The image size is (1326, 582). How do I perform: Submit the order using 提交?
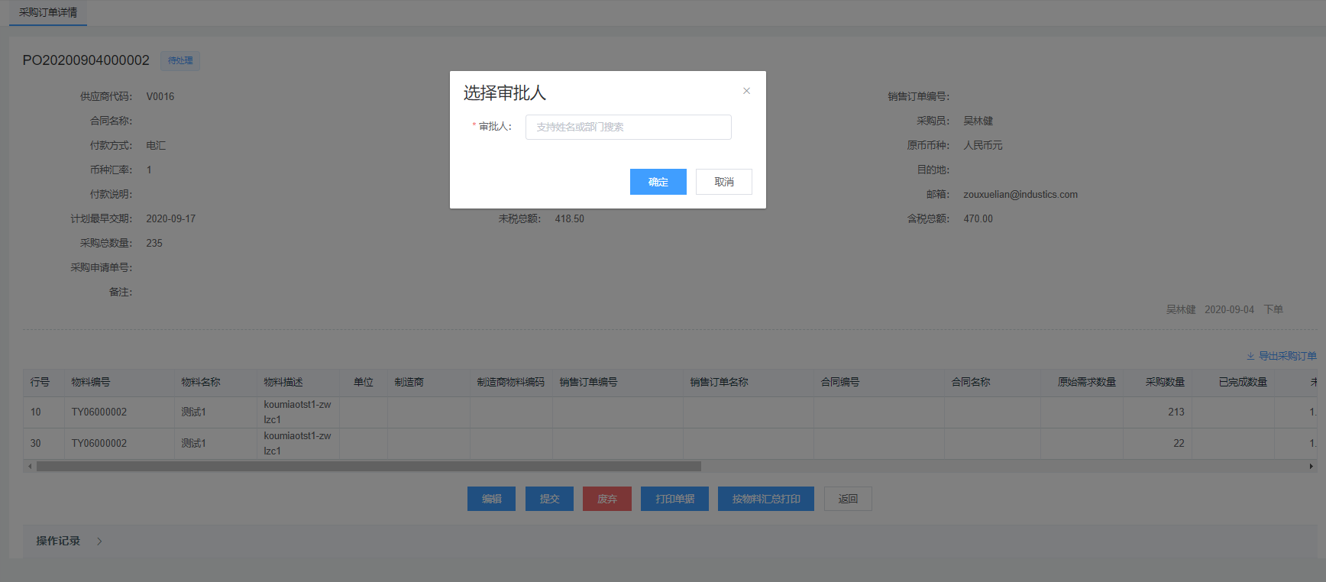click(x=549, y=499)
